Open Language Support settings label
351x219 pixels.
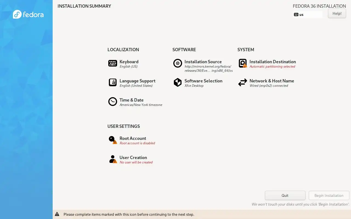(x=137, y=81)
